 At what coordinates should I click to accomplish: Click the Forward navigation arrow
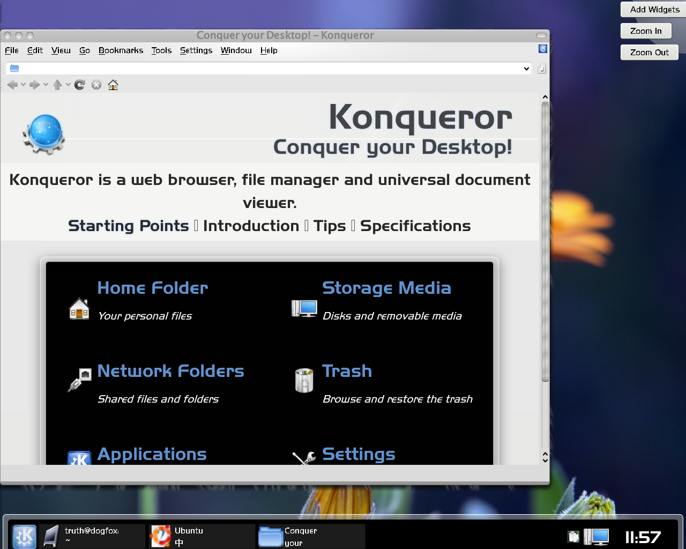(35, 85)
